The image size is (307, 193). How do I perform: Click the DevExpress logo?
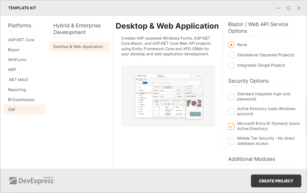click(x=32, y=180)
